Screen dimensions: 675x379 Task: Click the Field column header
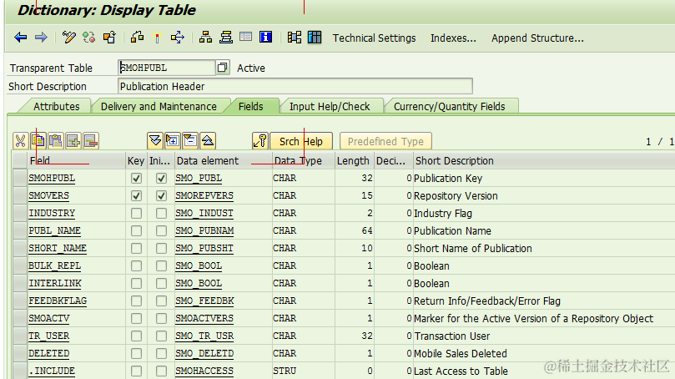tap(76, 160)
